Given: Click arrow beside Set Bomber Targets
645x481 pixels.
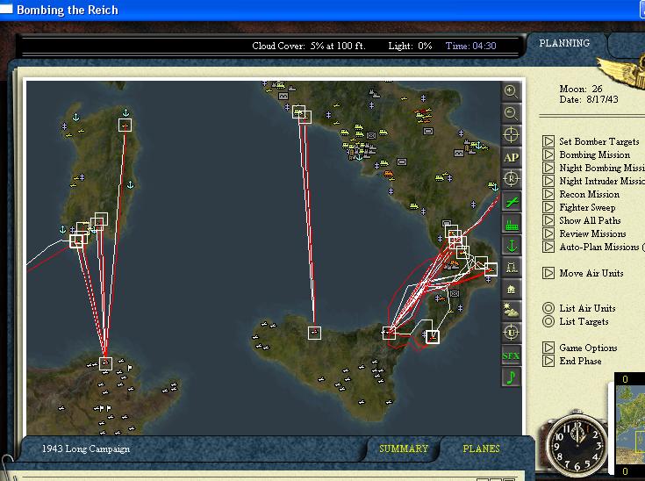Looking at the screenshot, I should [548, 141].
